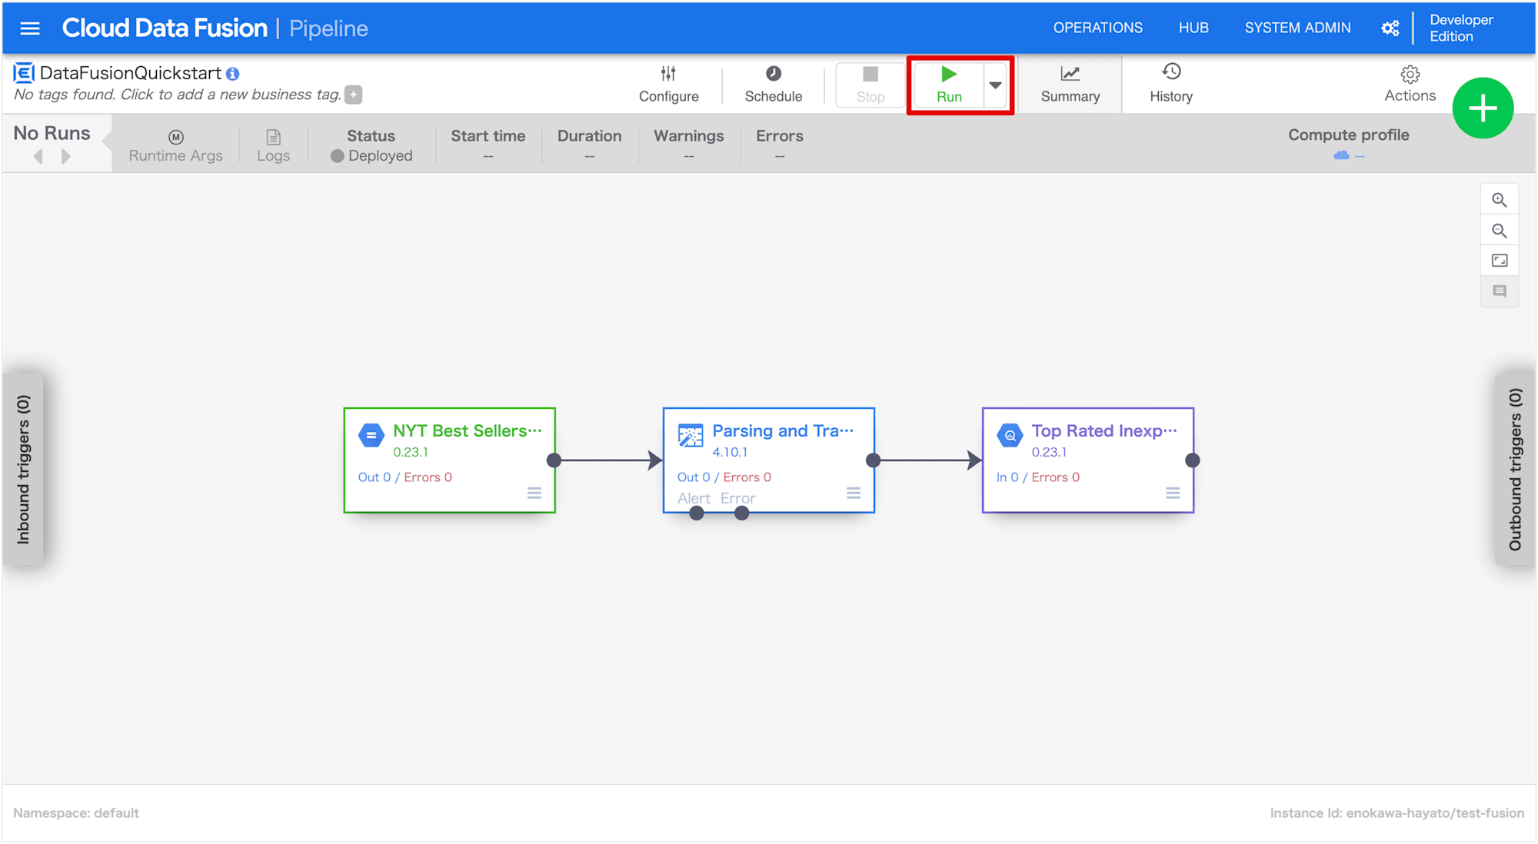Click the Compute profile cloud icon

point(1341,155)
